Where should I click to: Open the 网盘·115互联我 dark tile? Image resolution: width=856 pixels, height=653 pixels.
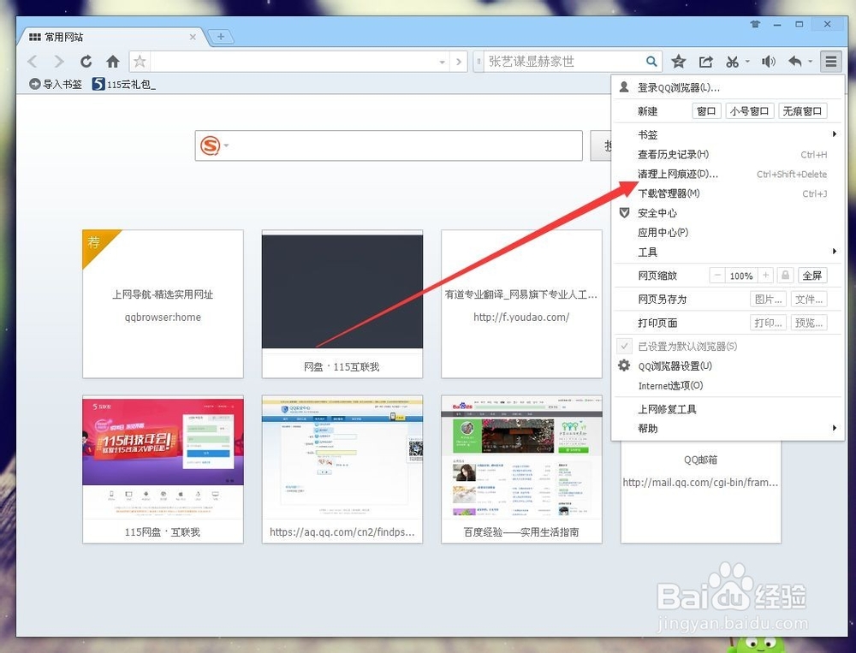coord(342,304)
